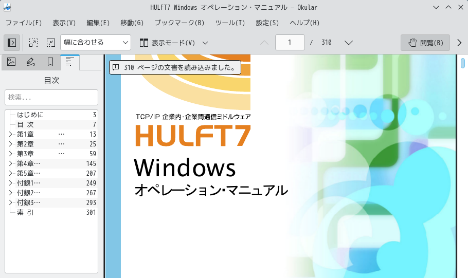
Task: Click the fit-page shrink icon in toolbar
Action: click(51, 43)
